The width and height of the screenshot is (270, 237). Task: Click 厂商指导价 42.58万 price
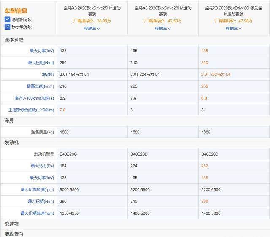[163, 21]
